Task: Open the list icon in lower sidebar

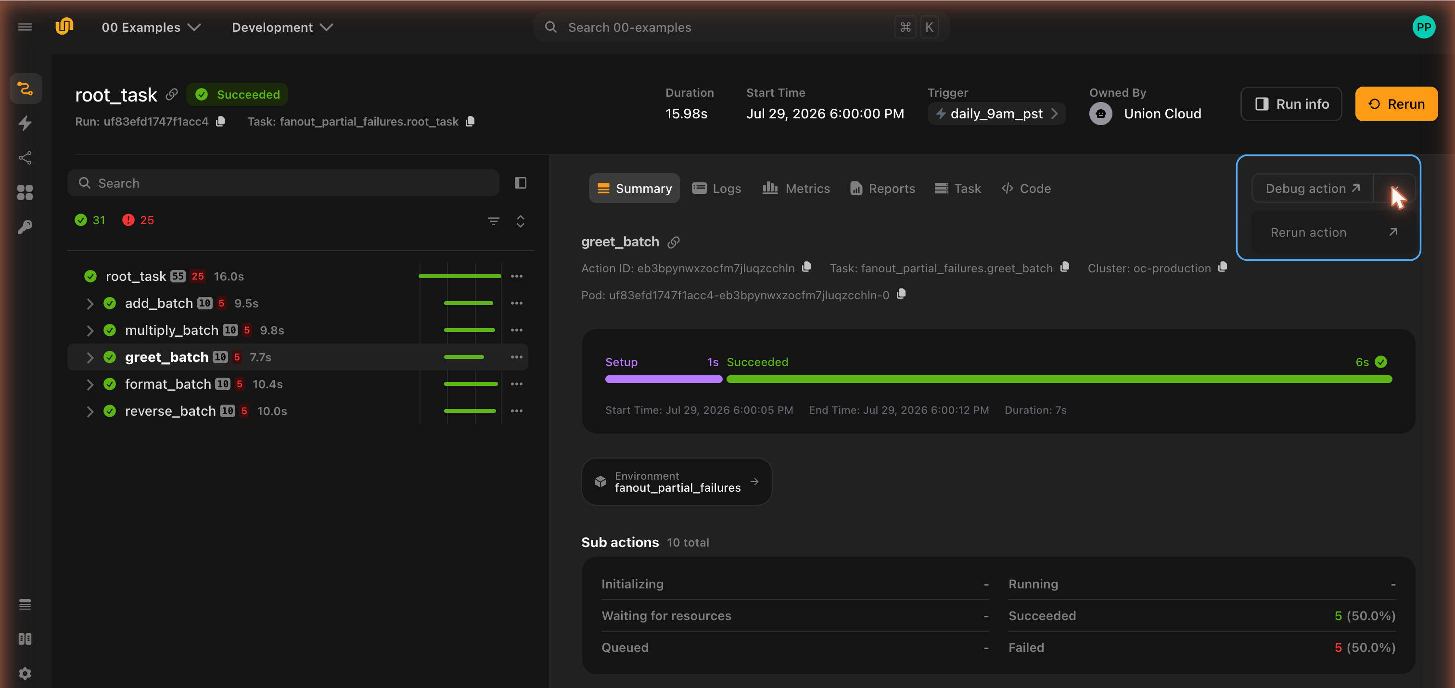Action: point(25,604)
